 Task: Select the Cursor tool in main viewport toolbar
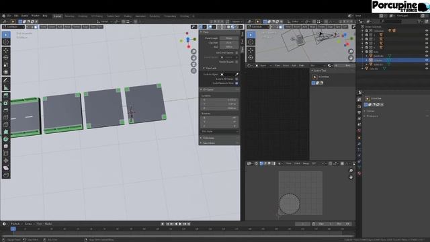[6, 42]
